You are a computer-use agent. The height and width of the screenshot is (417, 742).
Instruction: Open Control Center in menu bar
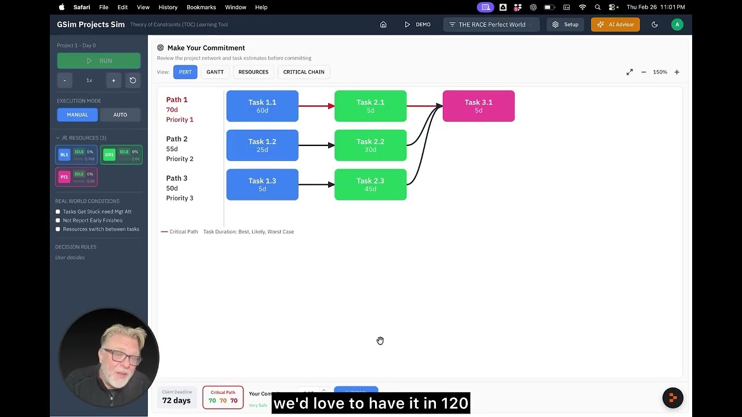point(613,7)
